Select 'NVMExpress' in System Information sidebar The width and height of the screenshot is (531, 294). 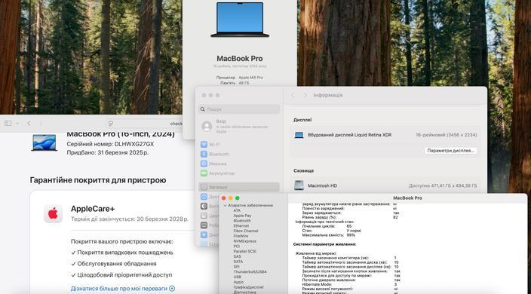coord(245,241)
